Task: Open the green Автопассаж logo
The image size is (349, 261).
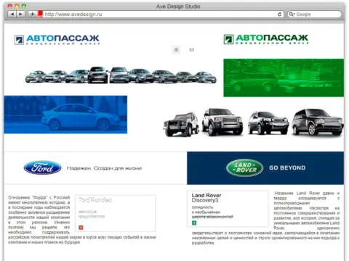Action: [266, 39]
